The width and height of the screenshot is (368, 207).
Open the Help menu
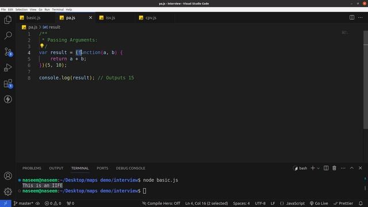pyautogui.click(x=69, y=10)
